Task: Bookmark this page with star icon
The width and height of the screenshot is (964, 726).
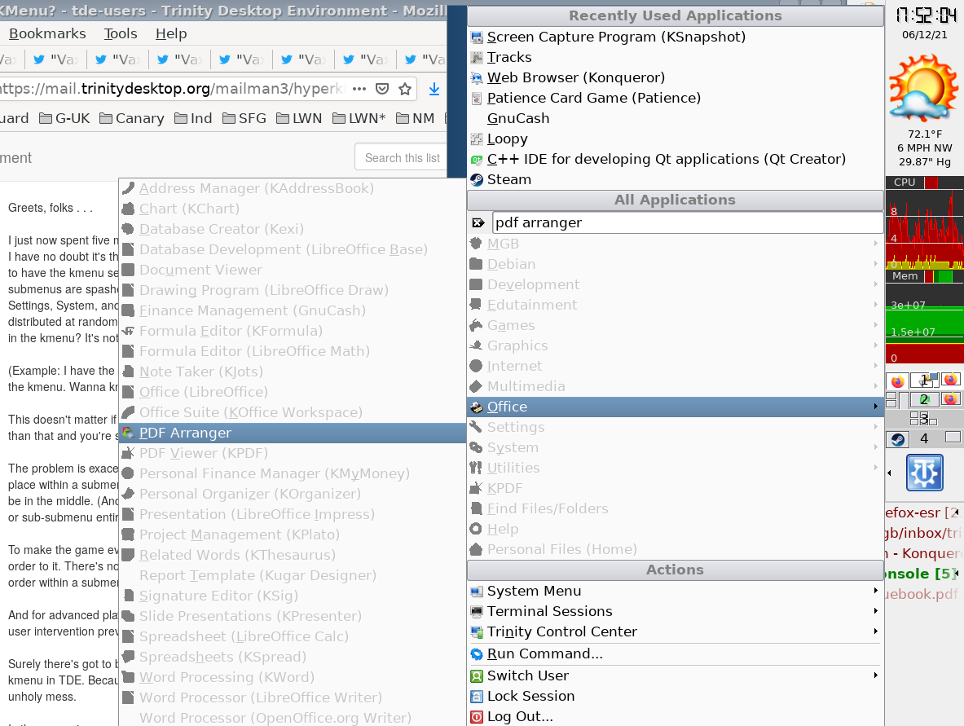Action: point(404,89)
